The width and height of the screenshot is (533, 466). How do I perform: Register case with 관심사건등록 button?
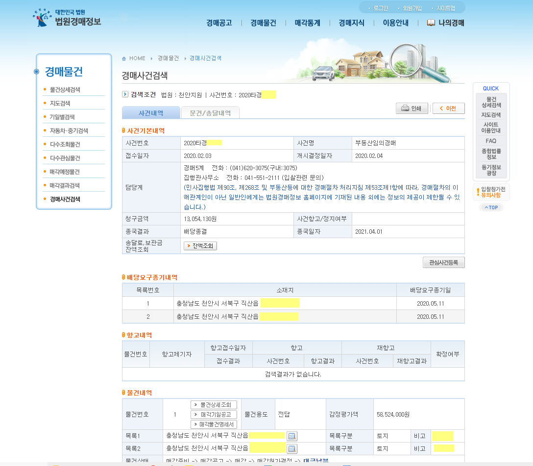pos(444,263)
